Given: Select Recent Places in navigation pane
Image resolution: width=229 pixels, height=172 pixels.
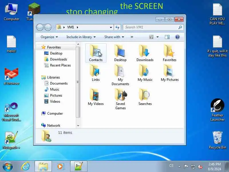Looking at the screenshot, I should (60, 65).
